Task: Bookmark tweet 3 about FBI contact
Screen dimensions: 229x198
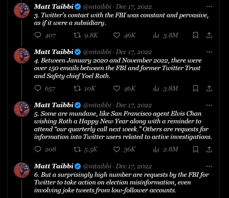Action: [x=195, y=35]
